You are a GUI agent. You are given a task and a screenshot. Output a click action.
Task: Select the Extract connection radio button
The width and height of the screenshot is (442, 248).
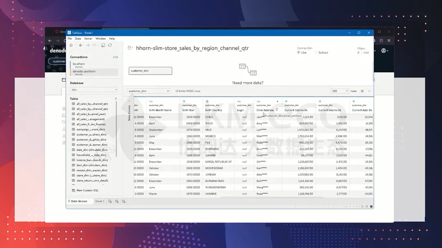point(316,53)
